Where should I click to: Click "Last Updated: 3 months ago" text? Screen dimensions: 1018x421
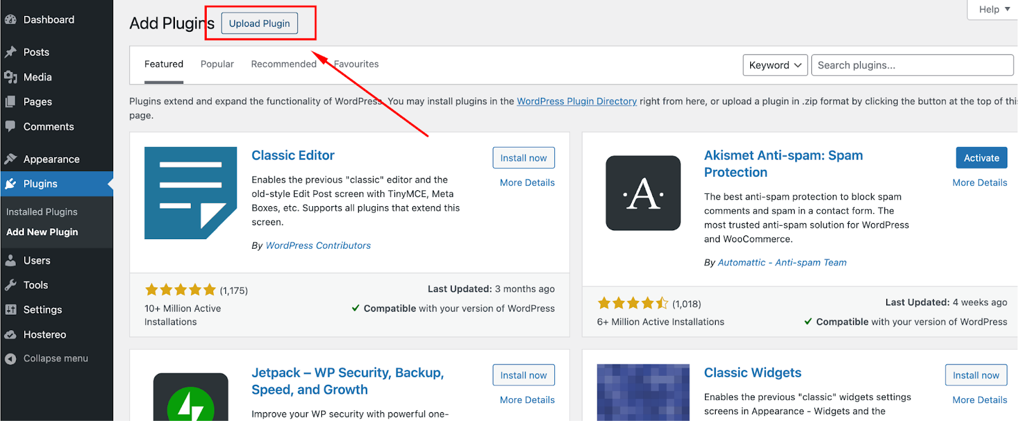point(491,289)
